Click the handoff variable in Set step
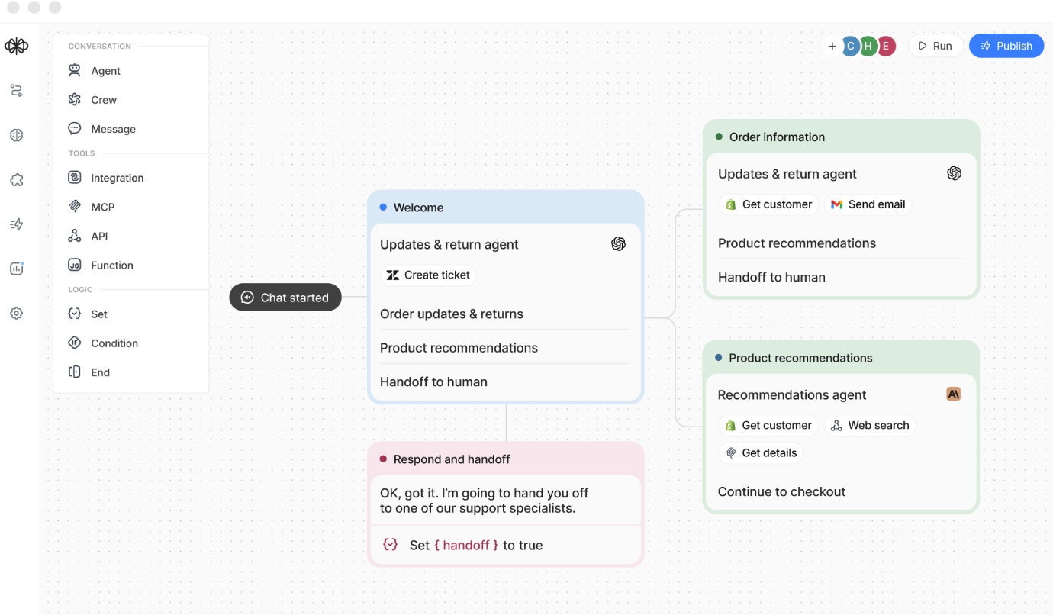This screenshot has height=615, width=1053. 466,545
